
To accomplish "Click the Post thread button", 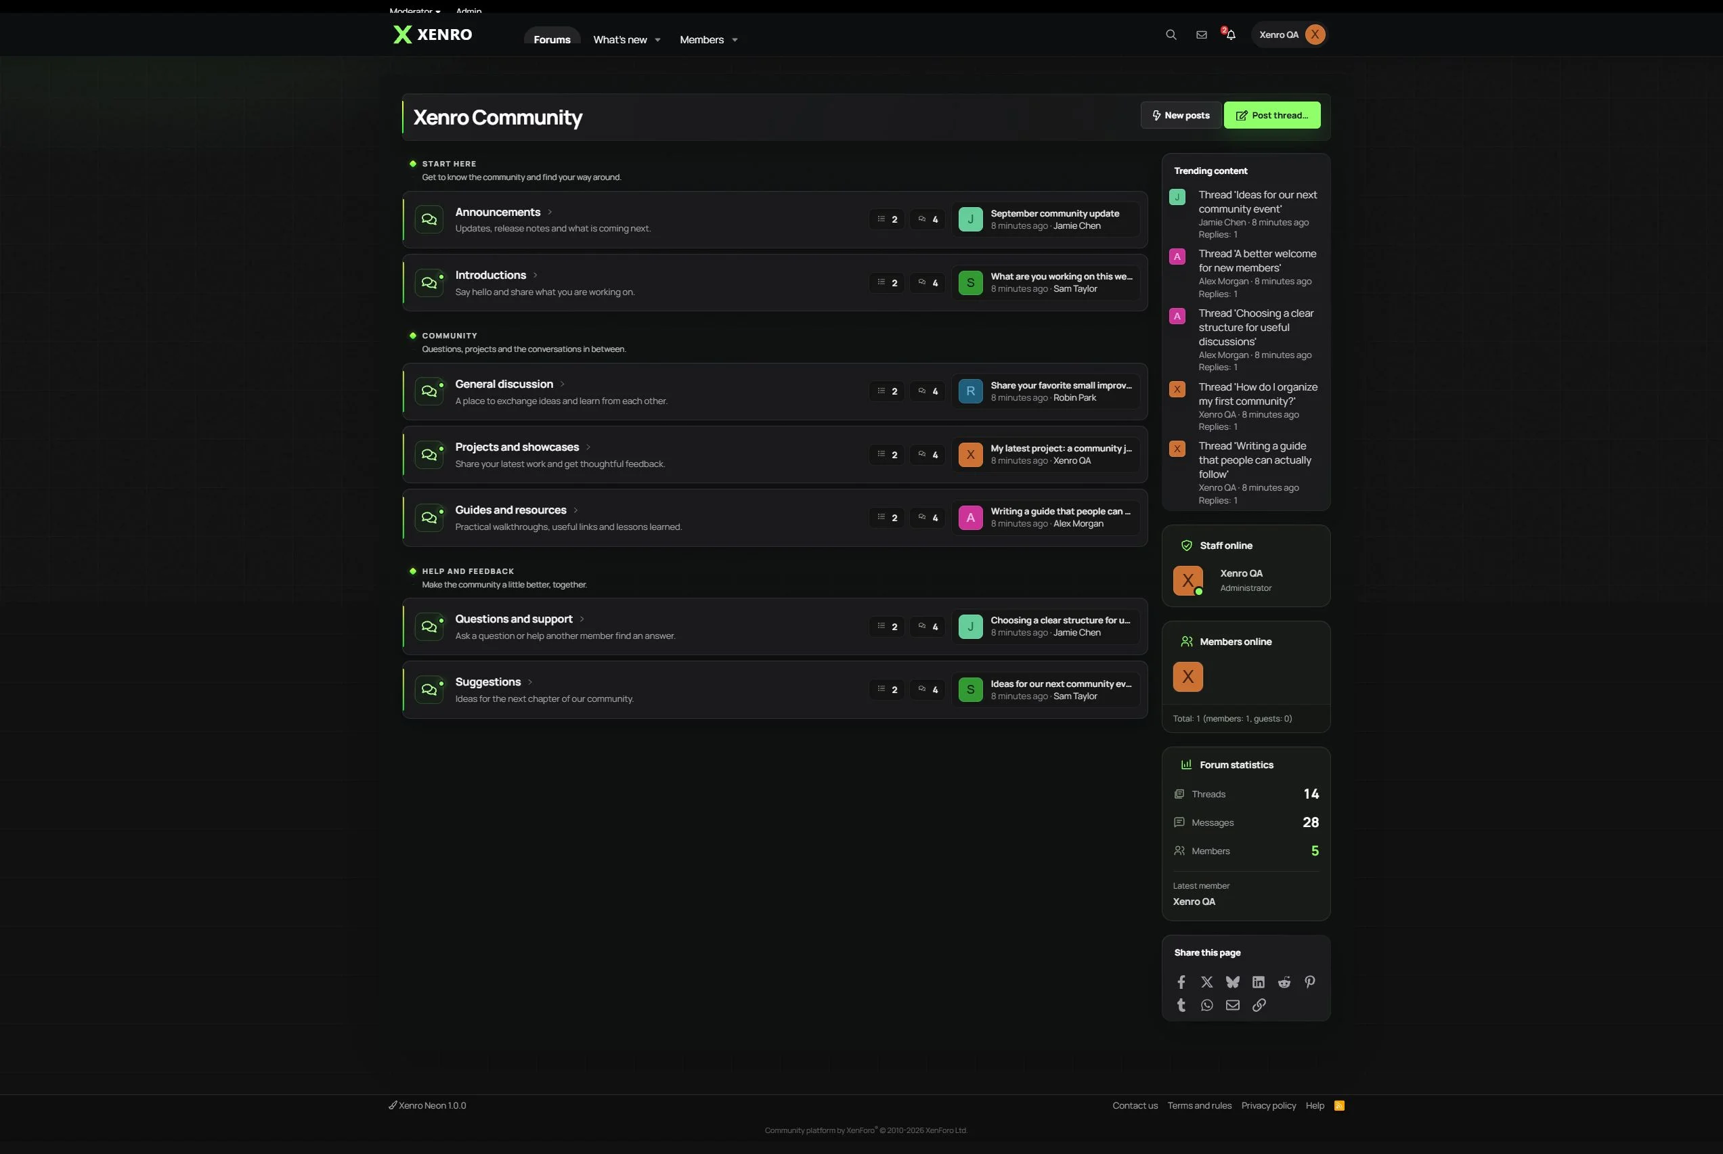I will point(1272,116).
